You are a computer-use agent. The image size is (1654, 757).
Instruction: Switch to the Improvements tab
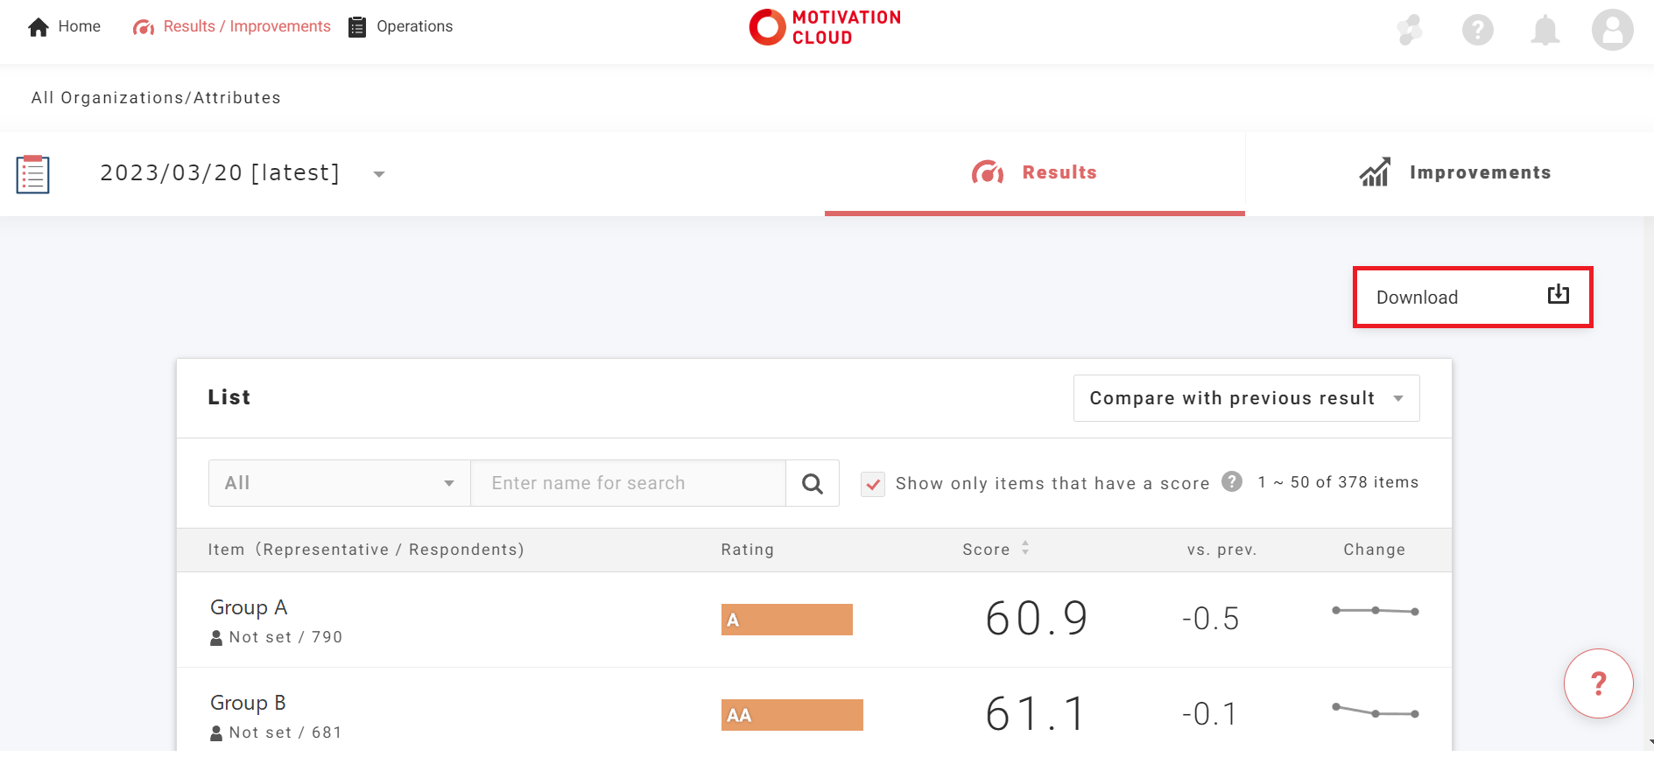click(1454, 173)
